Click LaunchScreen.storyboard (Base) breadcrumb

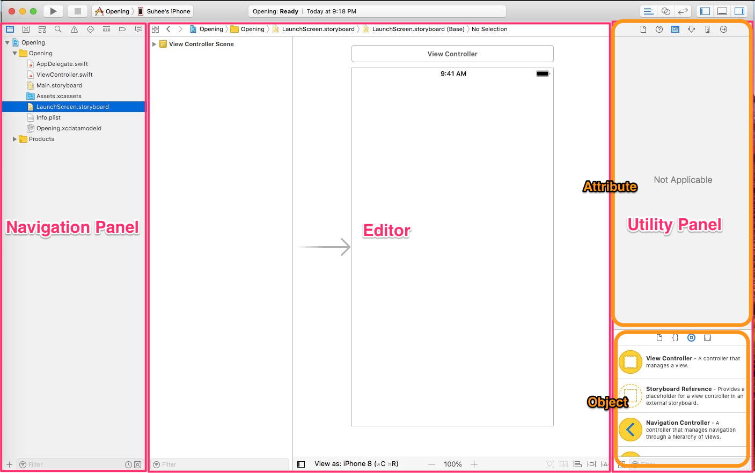(414, 29)
